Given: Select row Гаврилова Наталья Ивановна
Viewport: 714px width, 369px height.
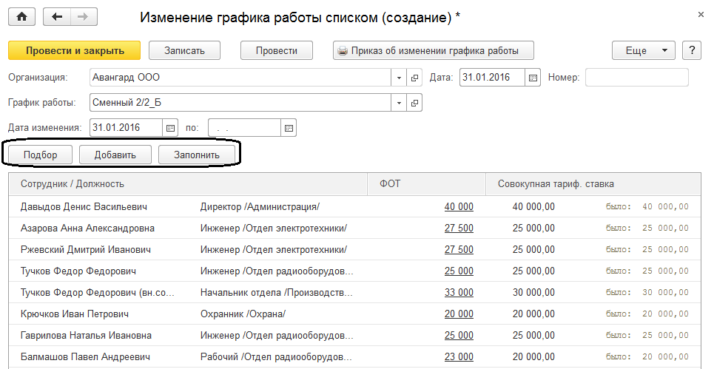Looking at the screenshot, I should (354, 335).
